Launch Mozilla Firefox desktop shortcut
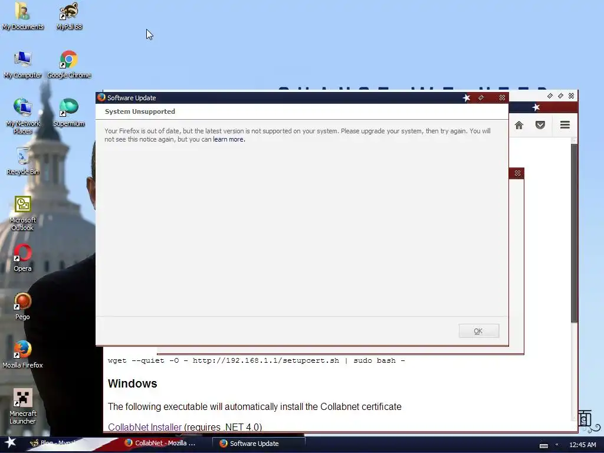Image resolution: width=604 pixels, height=453 pixels. (23, 354)
